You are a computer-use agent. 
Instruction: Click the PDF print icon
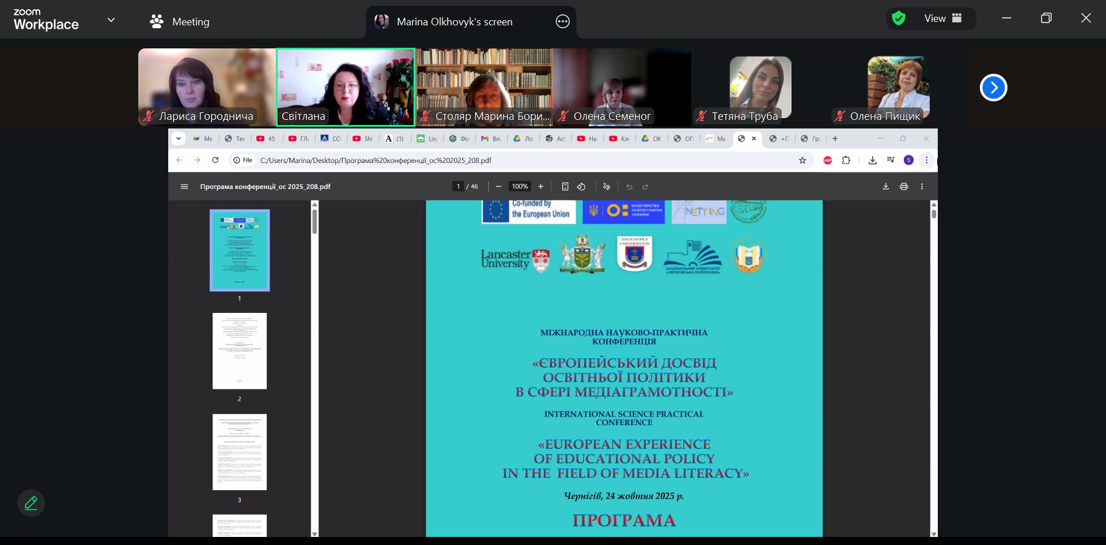coord(904,187)
